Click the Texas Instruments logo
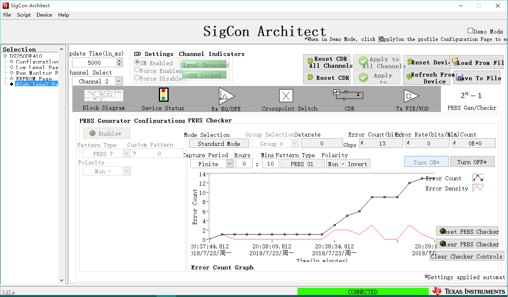This screenshot has width=508, height=297. pos(469,291)
